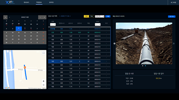Viewport: 179px width, 100px height.
Task: Click the orange location marker on map
Action: [25, 67]
